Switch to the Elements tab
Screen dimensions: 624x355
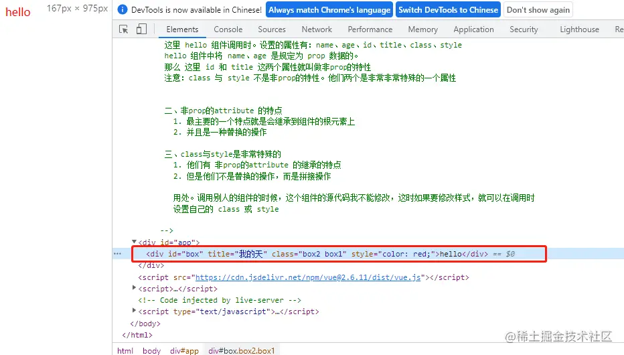[x=182, y=29]
